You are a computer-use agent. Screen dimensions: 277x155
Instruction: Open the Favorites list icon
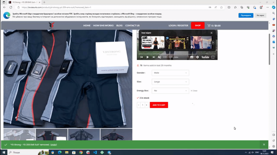(235, 7)
